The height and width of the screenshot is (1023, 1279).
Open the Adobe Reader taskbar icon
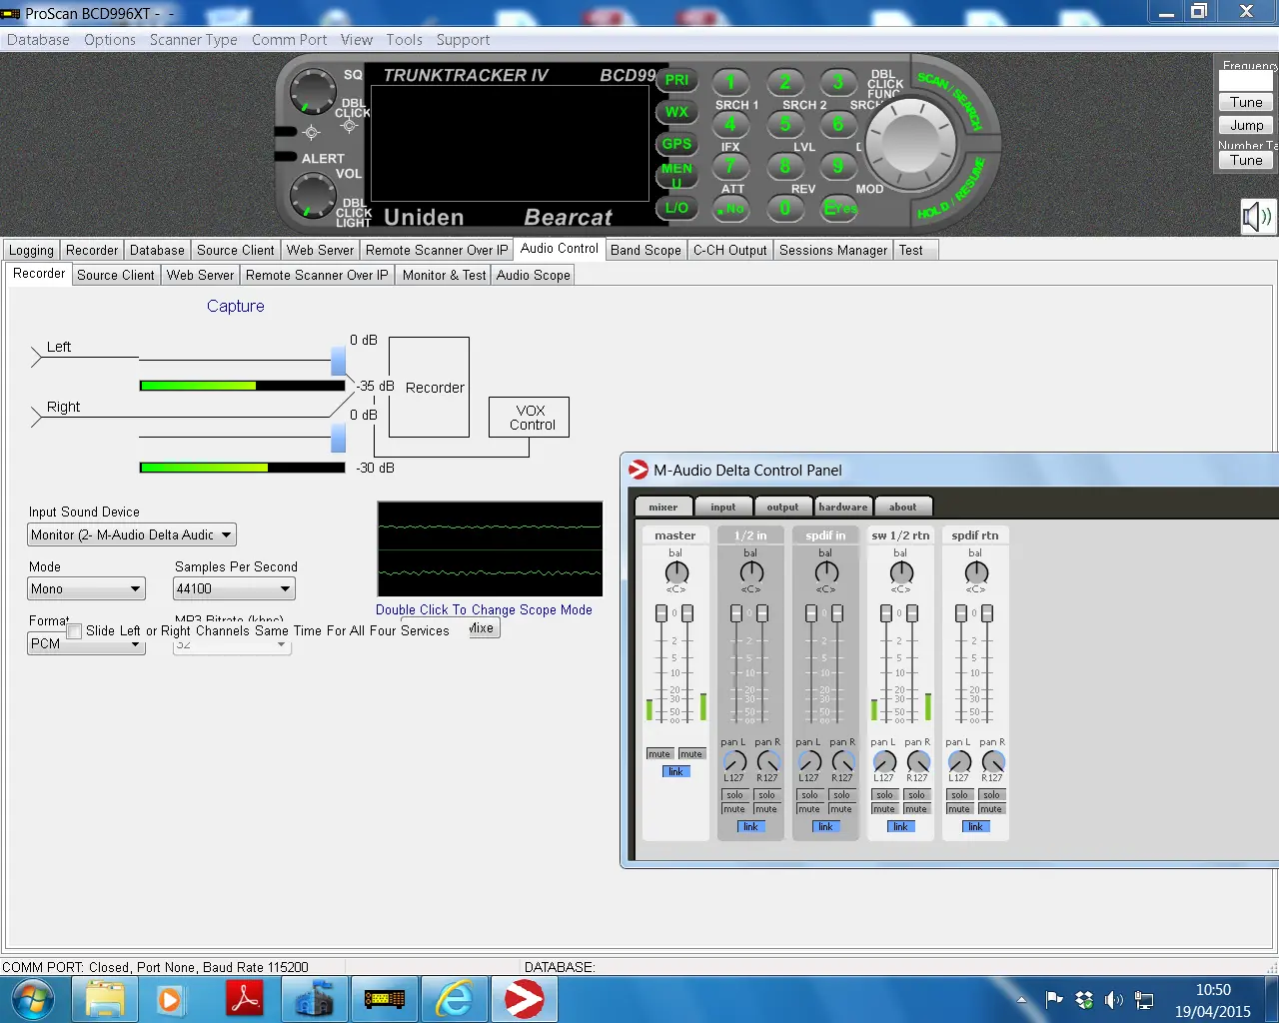point(246,999)
